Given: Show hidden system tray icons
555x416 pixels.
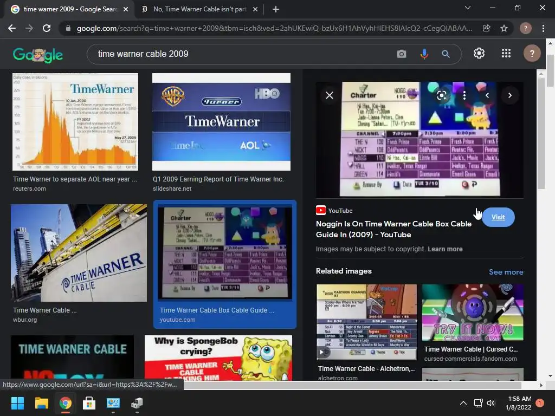Looking at the screenshot, I should point(463,403).
